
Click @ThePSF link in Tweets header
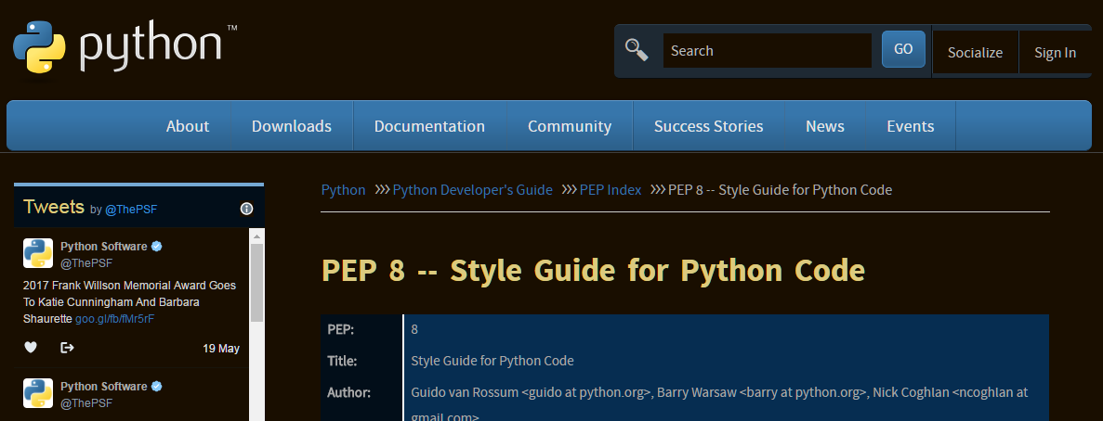pos(131,209)
